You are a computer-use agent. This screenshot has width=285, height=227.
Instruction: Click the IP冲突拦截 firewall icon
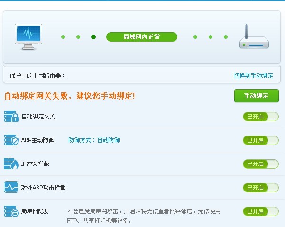click(11, 164)
